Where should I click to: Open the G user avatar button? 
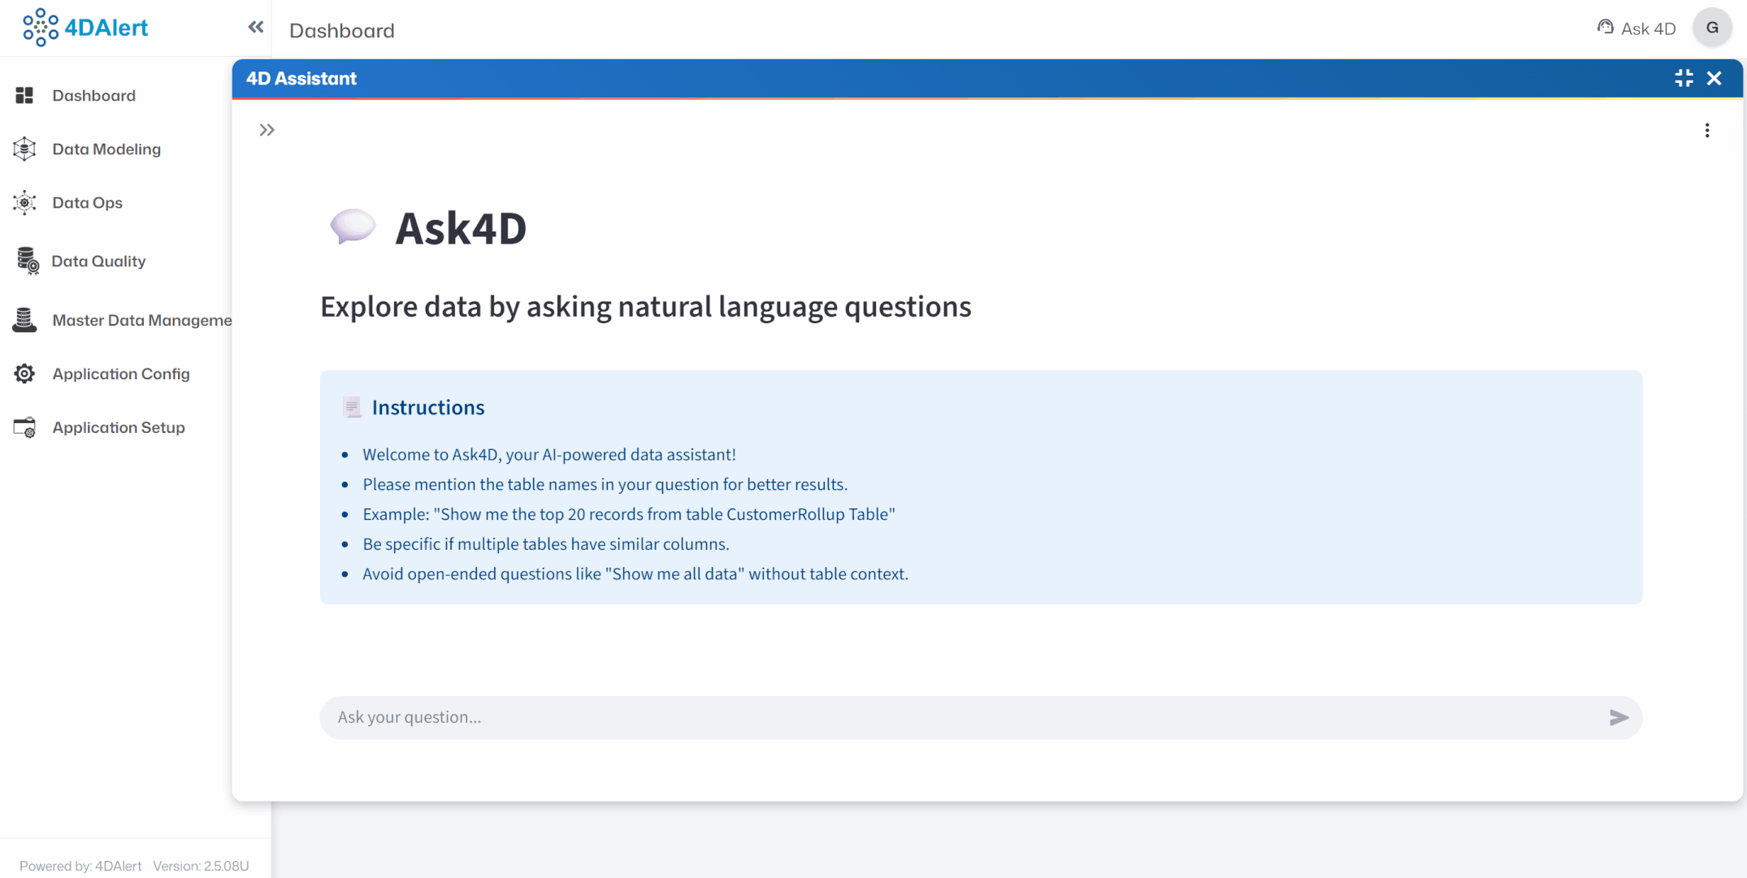click(1712, 28)
